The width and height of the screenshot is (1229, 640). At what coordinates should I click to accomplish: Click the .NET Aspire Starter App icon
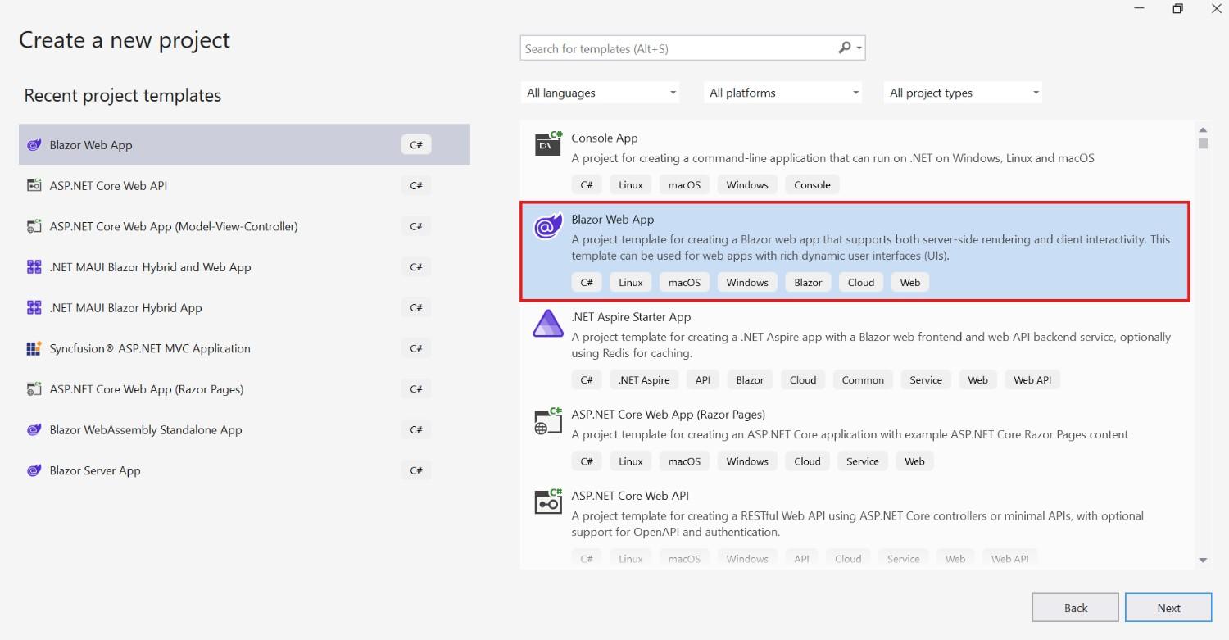548,323
